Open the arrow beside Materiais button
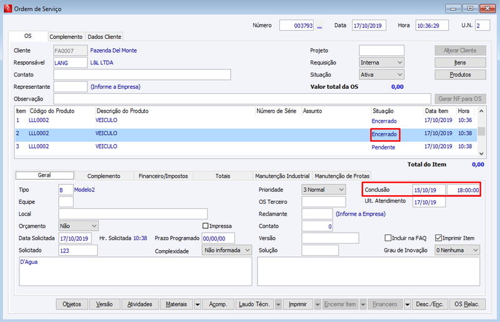Image resolution: width=500 pixels, height=322 pixels. [x=197, y=304]
